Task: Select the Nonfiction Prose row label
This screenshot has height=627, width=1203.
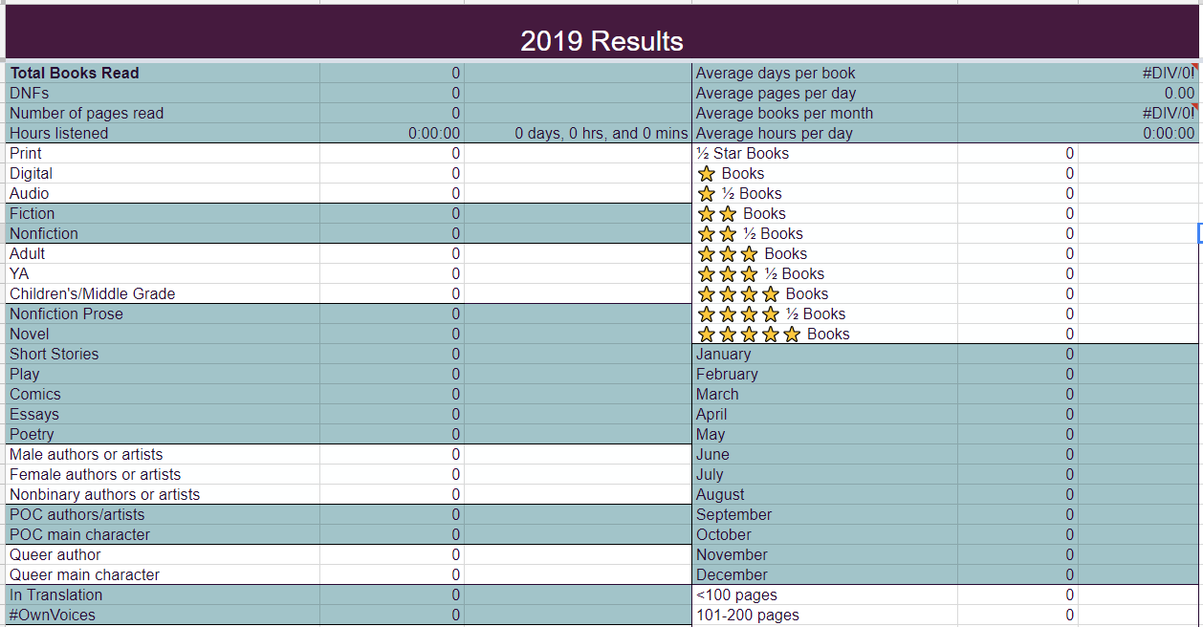Action: point(163,313)
